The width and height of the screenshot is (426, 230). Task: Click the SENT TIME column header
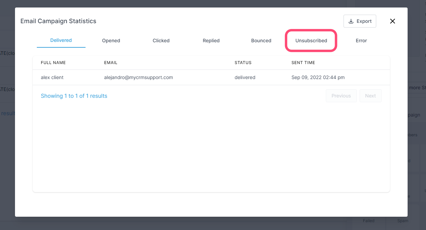(303, 63)
